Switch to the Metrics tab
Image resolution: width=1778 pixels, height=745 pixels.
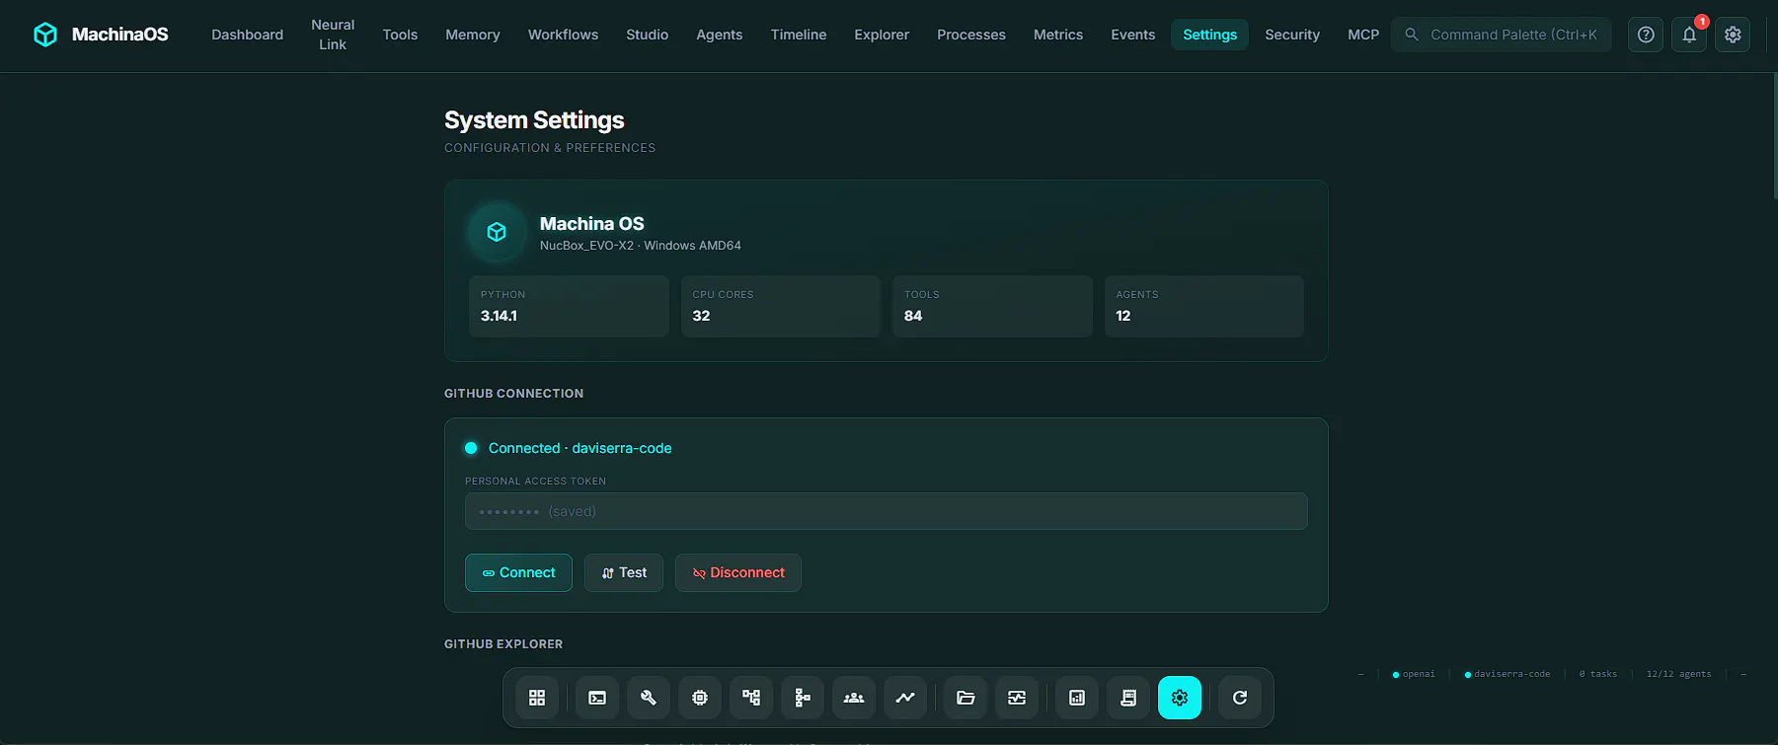(1058, 35)
